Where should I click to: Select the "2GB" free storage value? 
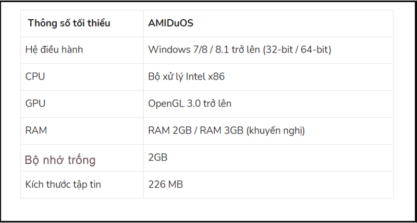[158, 157]
